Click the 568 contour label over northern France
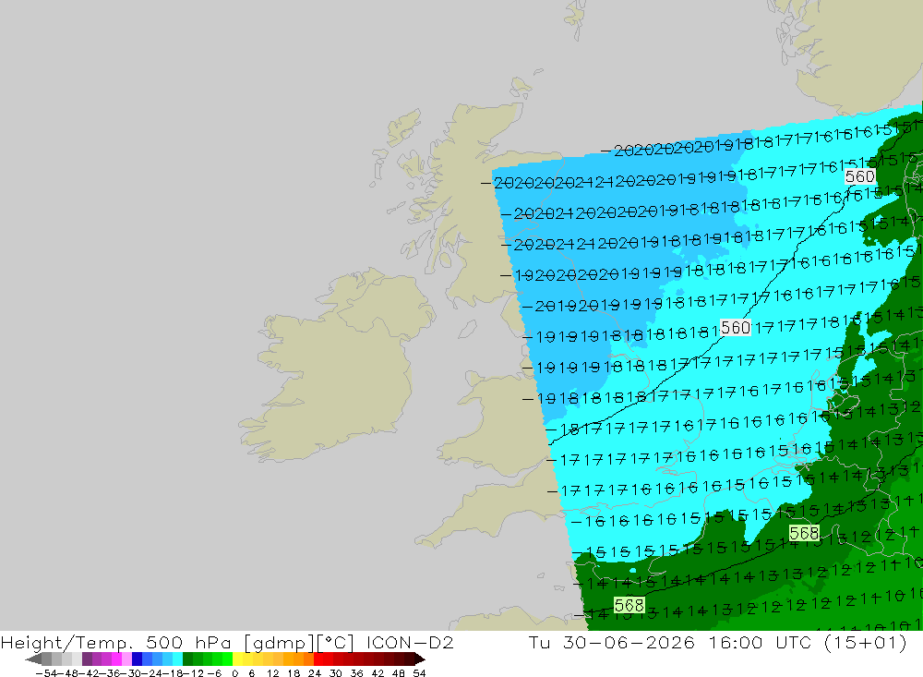The image size is (923, 677). point(629,605)
